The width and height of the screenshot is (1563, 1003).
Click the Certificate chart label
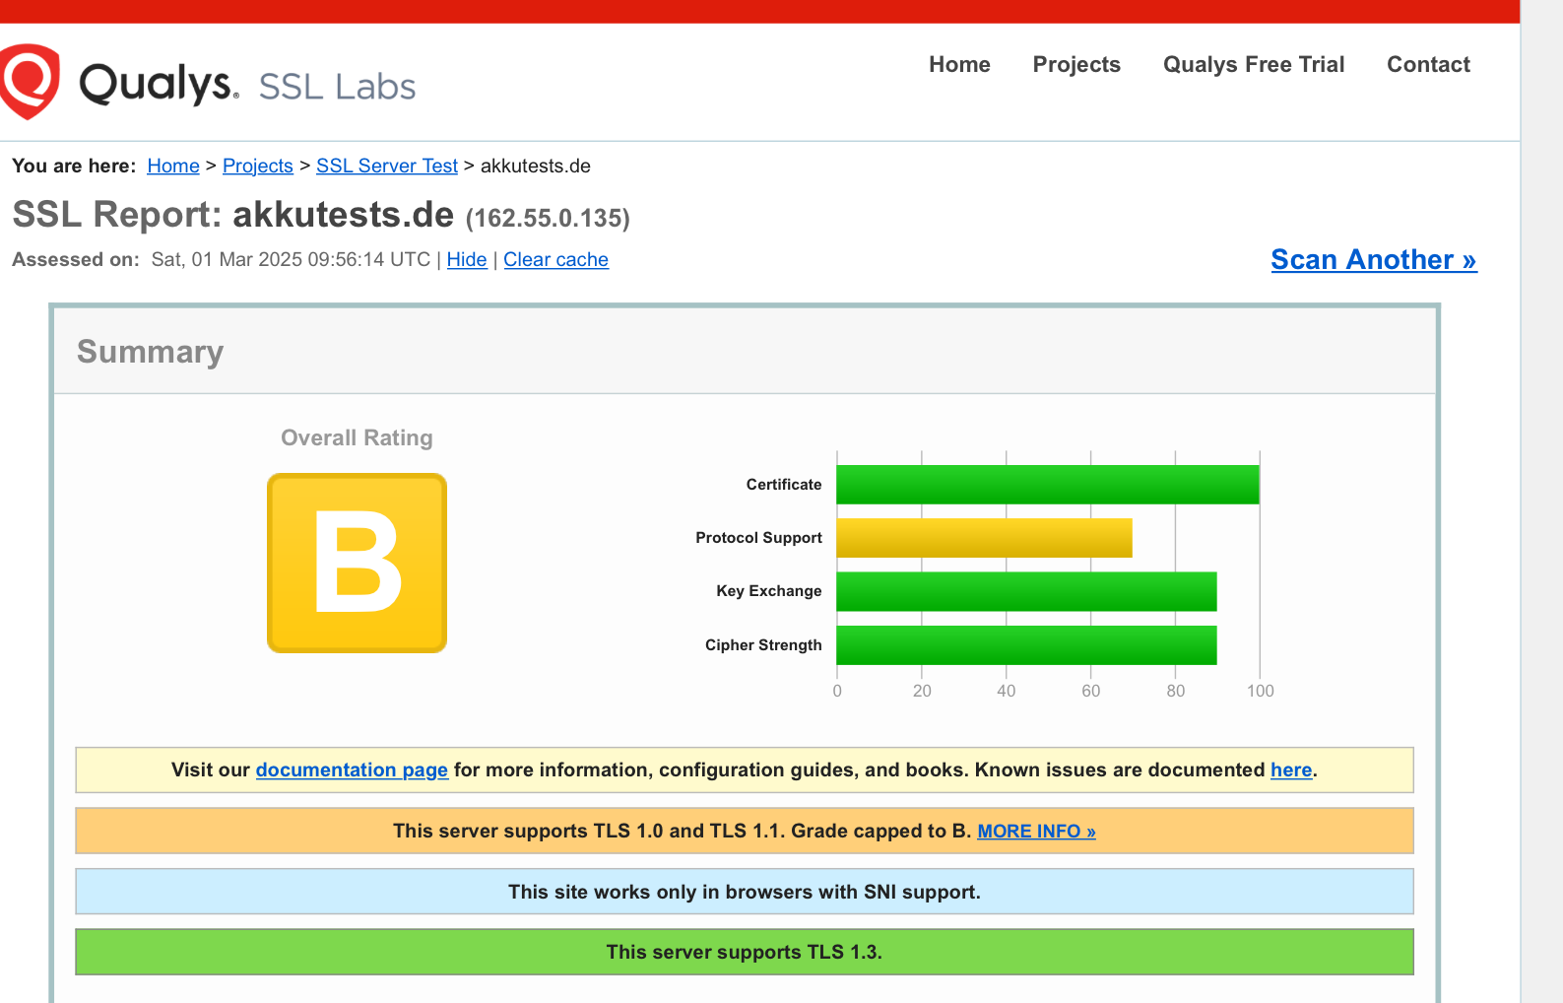(x=784, y=485)
